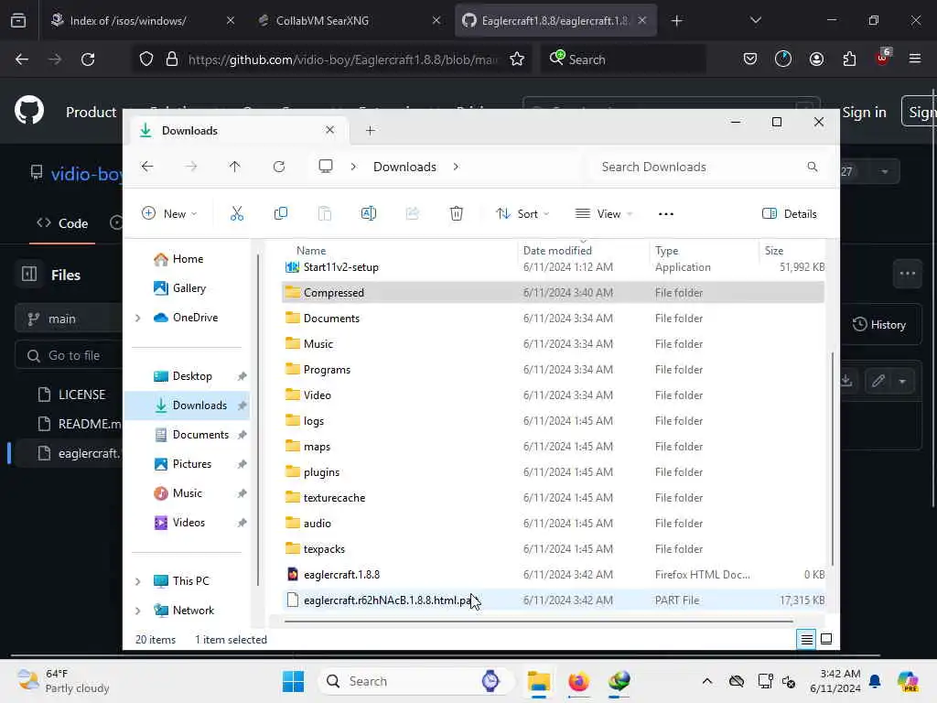This screenshot has width=937, height=703.
Task: Click the This PC monitor icon in address bar
Action: pyautogui.click(x=326, y=167)
